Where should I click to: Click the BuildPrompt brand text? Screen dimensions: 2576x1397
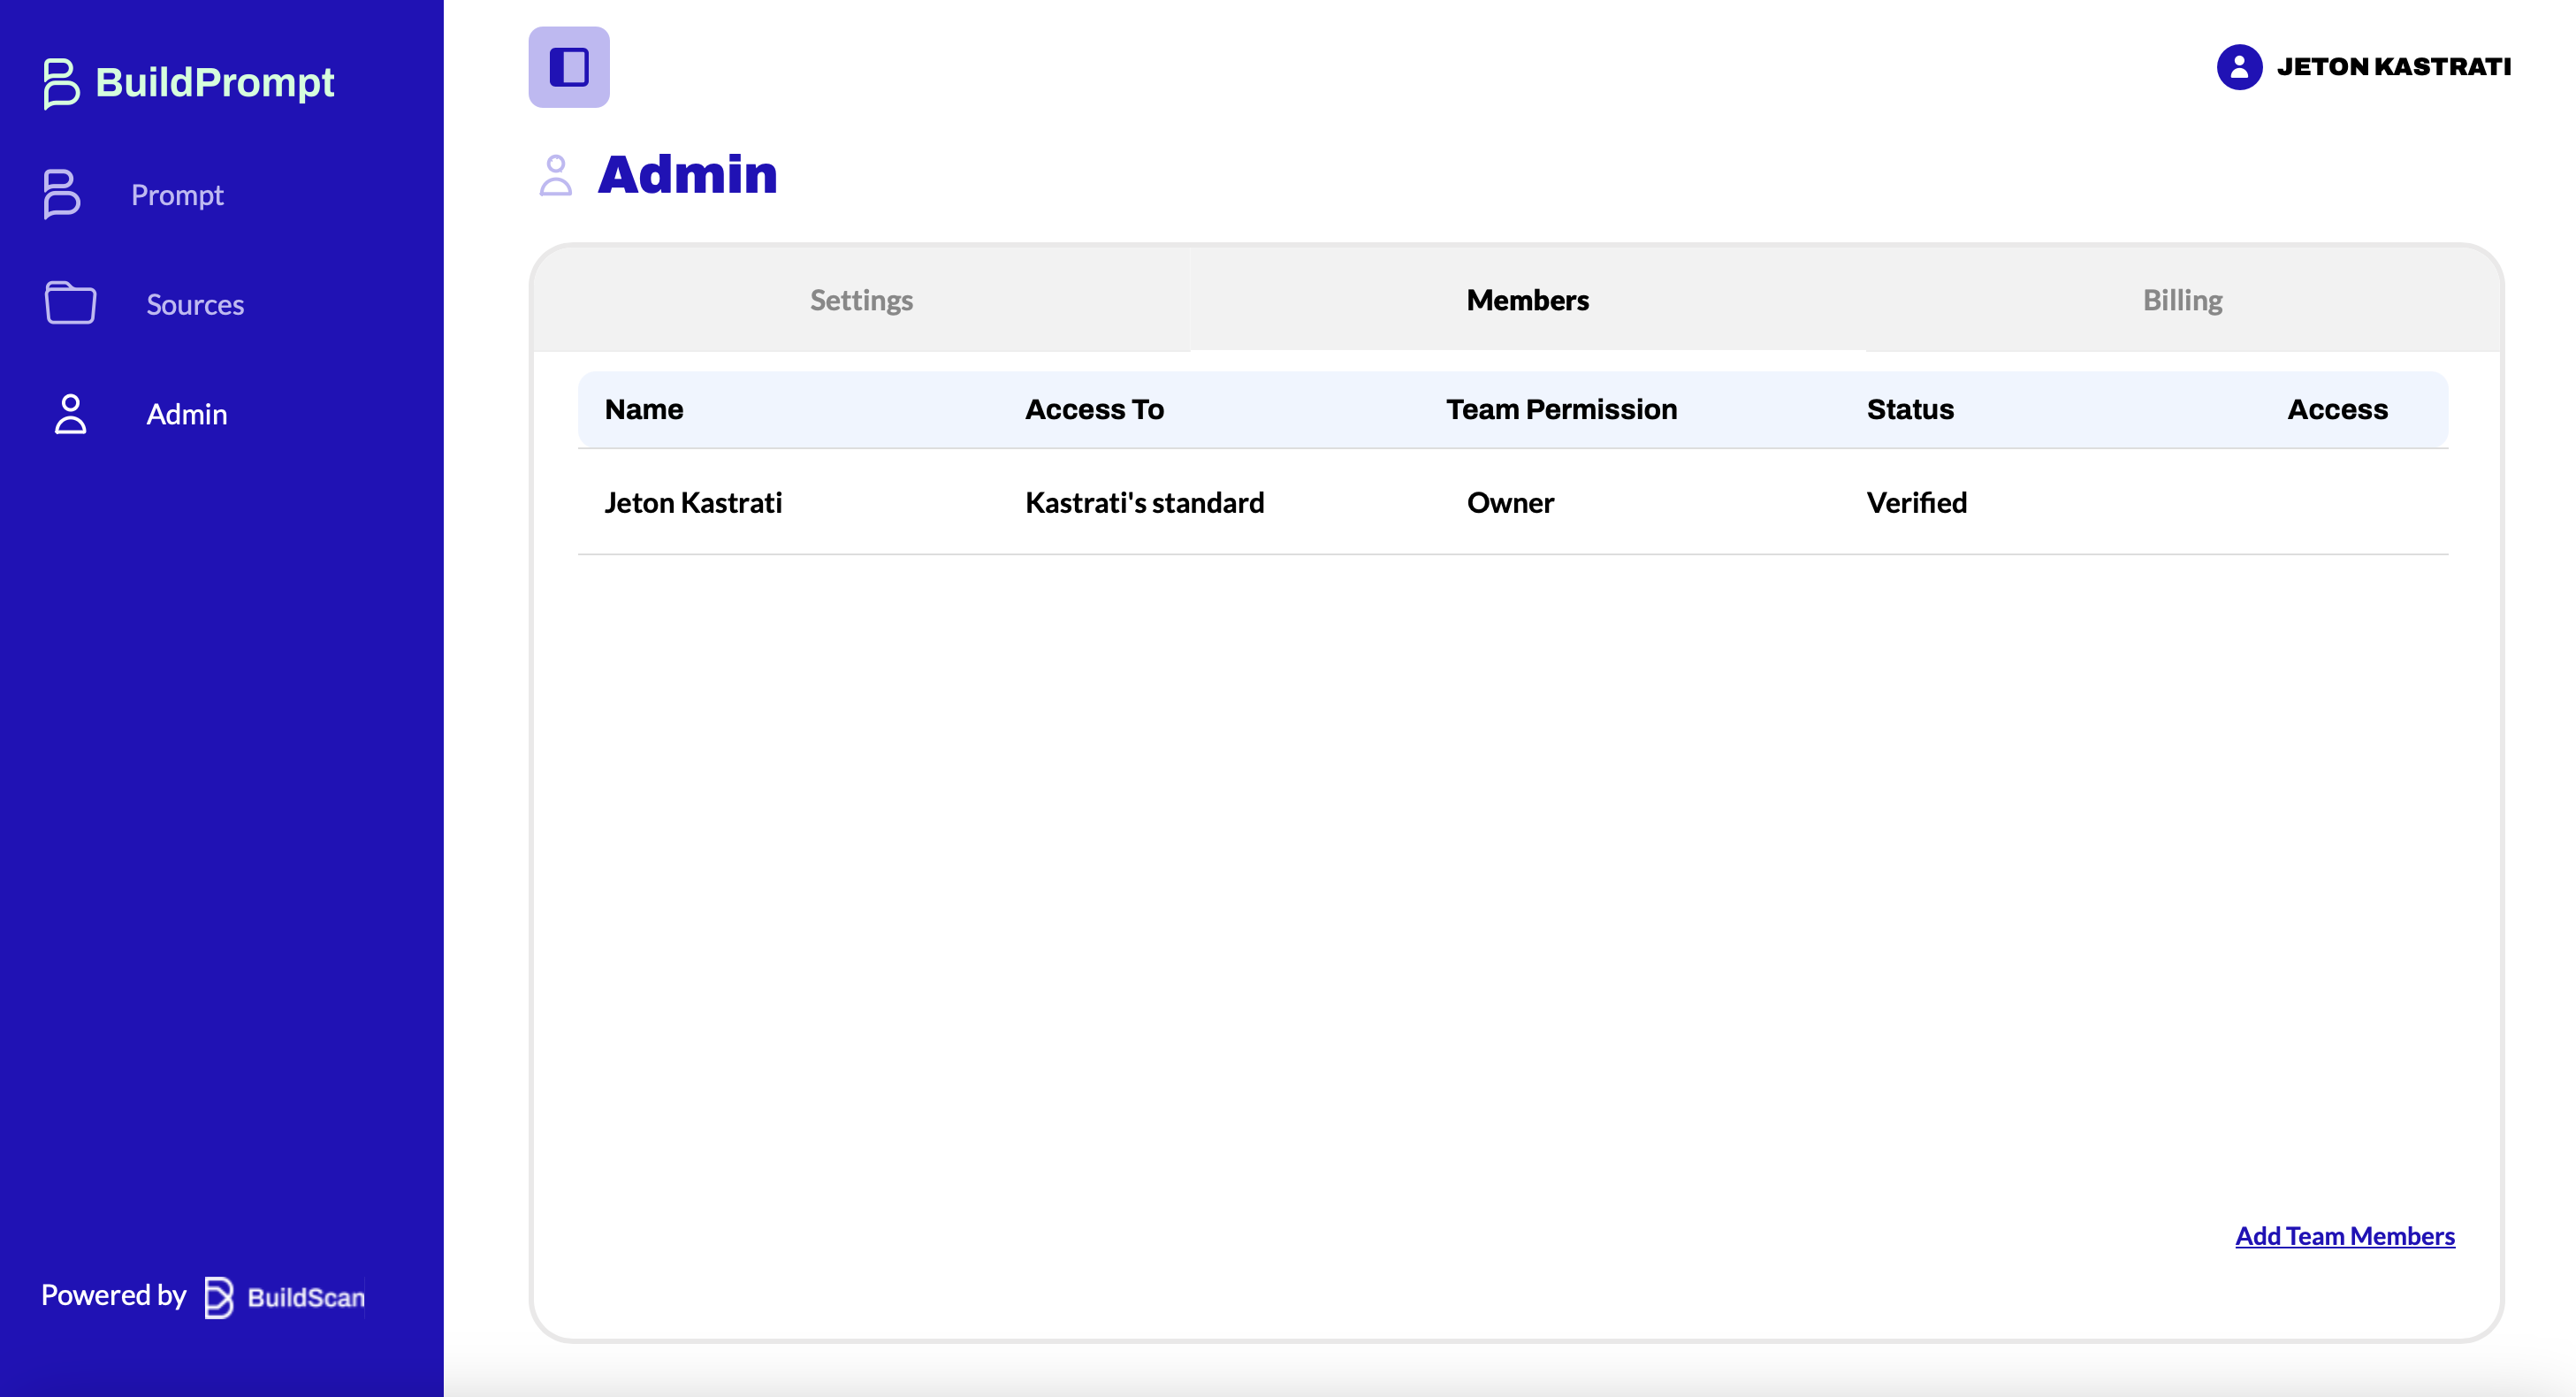tap(214, 82)
